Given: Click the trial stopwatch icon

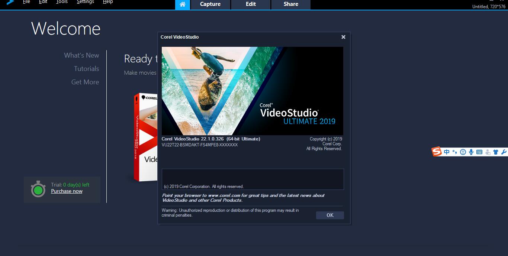Looking at the screenshot, I should [38, 189].
